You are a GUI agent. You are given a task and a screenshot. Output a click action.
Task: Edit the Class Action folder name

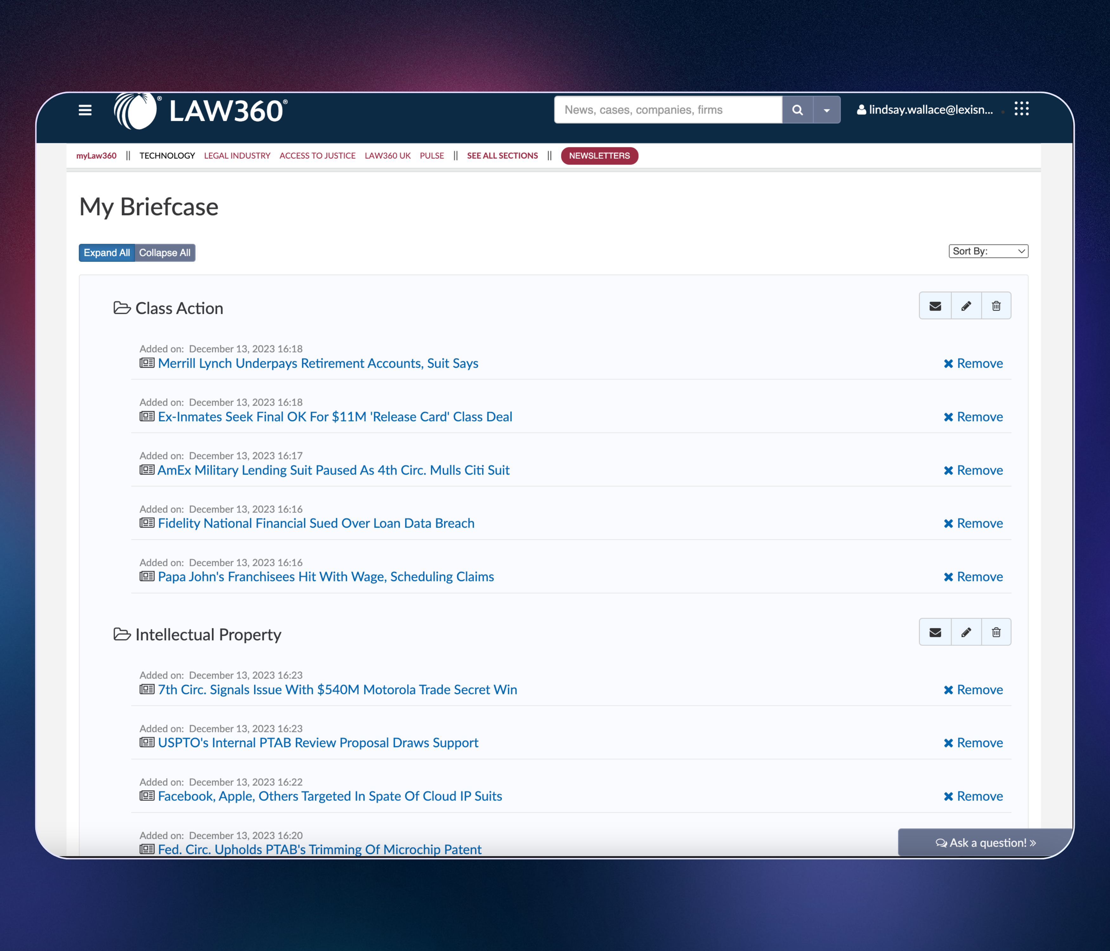tap(966, 306)
